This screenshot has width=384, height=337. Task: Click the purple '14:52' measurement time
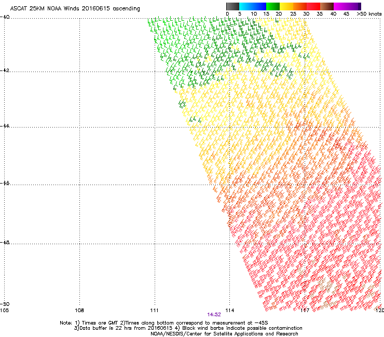point(214,315)
